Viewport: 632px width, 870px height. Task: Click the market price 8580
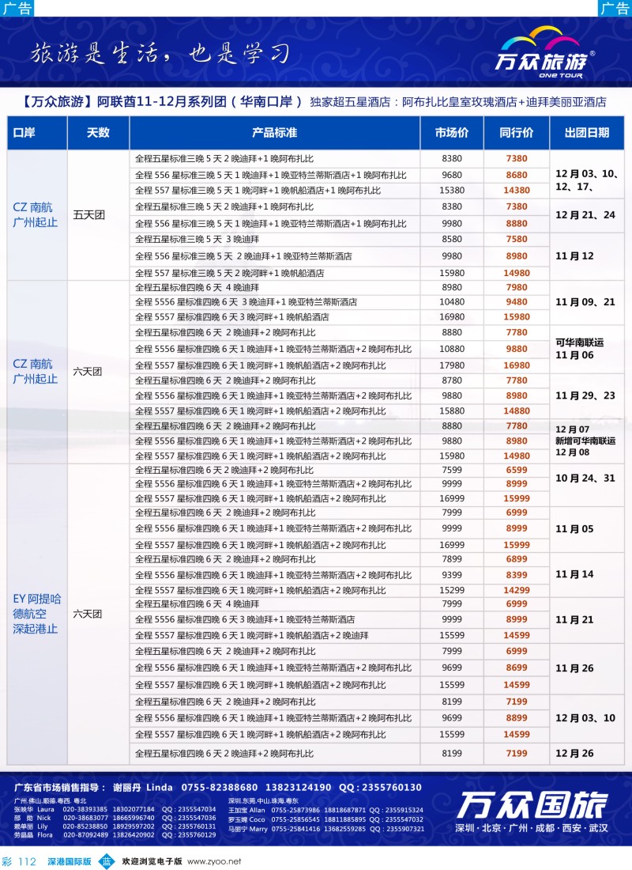tap(452, 239)
